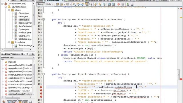Click top red error stripe indicator
The width and height of the screenshot is (183, 103).
181,9
